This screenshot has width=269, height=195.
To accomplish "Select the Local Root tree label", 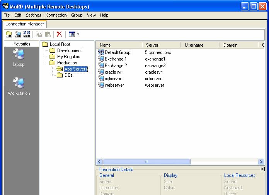I will [x=60, y=44].
